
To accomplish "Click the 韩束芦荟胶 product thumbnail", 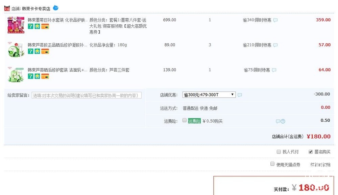I will click(16, 50).
